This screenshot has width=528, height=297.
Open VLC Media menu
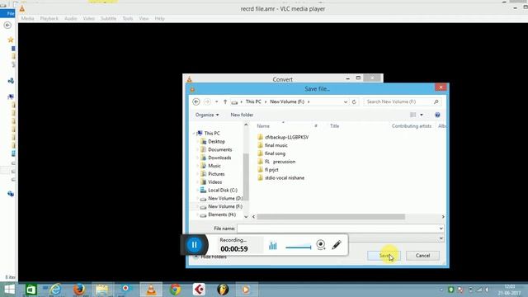point(27,18)
